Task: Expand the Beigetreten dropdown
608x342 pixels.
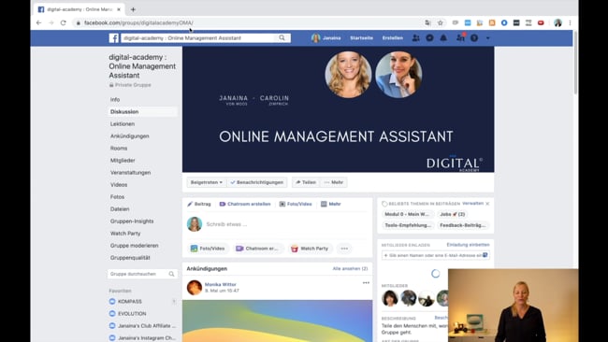Action: point(207,182)
